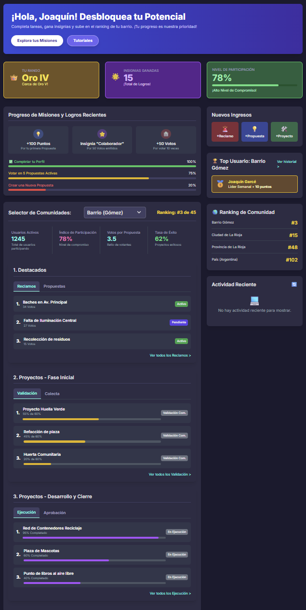Open the Huerta Comunitaria project
The width and height of the screenshot is (306, 610).
click(x=102, y=458)
